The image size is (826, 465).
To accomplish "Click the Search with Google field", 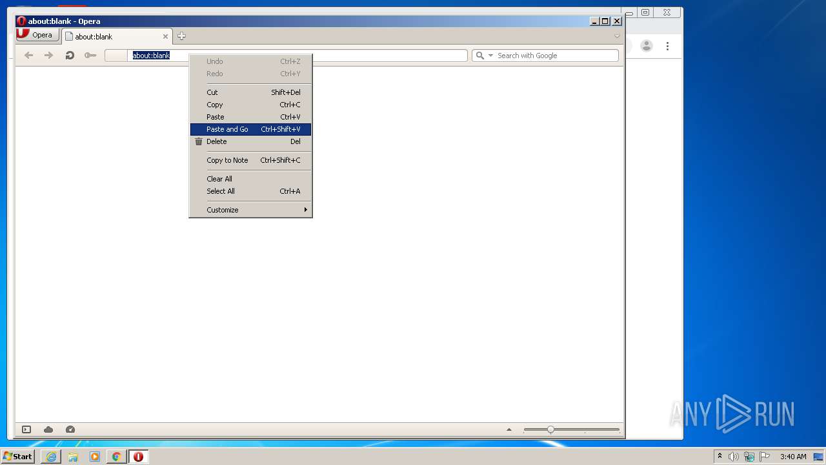I will coord(545,56).
